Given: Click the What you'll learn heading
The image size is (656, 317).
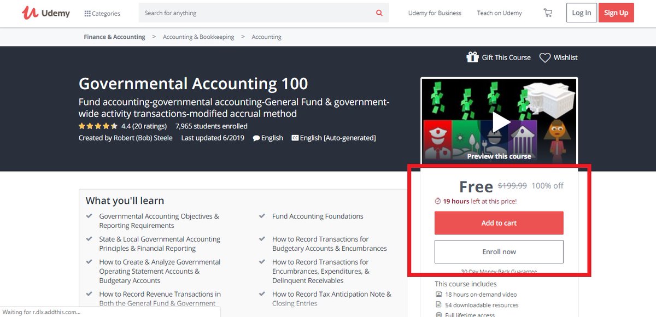Looking at the screenshot, I should [125, 201].
